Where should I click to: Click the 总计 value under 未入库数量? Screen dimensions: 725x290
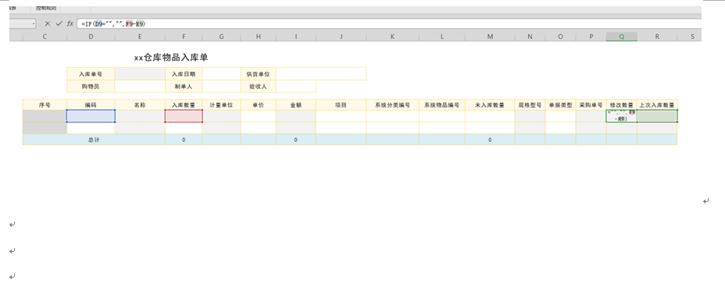(x=490, y=140)
